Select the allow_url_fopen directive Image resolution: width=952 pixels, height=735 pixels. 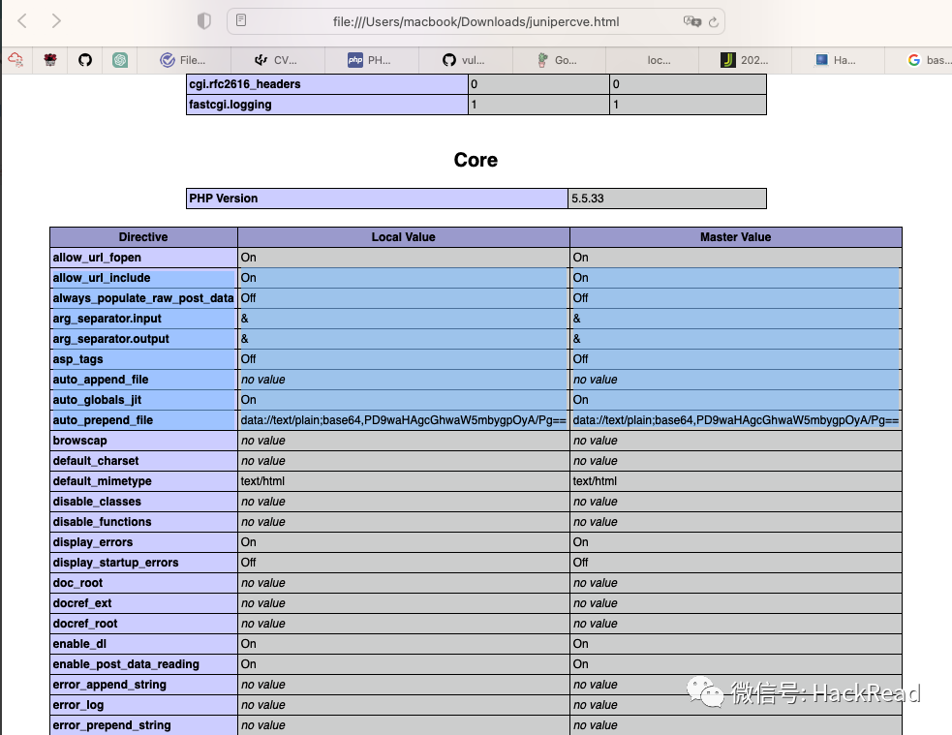(x=97, y=258)
